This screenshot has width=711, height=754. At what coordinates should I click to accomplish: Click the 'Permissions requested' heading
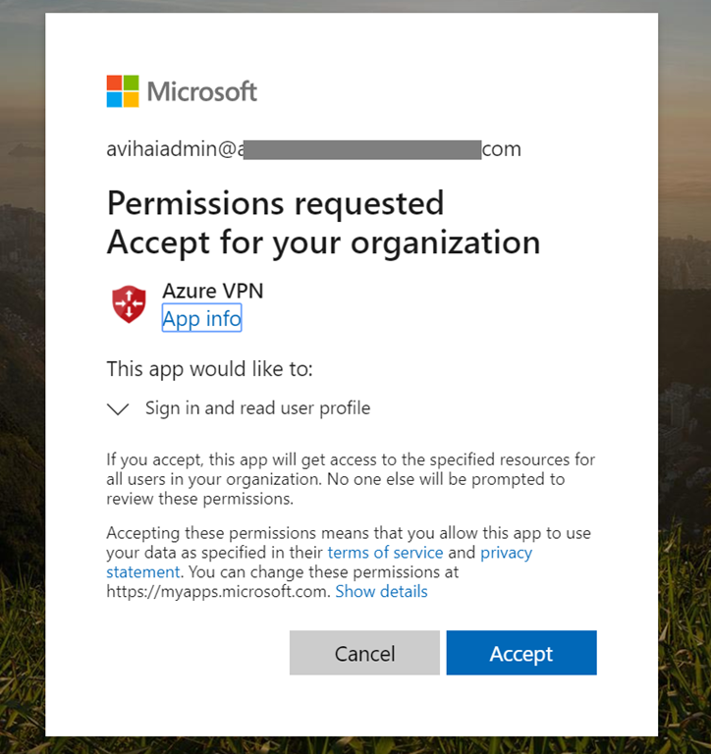pyautogui.click(x=275, y=203)
